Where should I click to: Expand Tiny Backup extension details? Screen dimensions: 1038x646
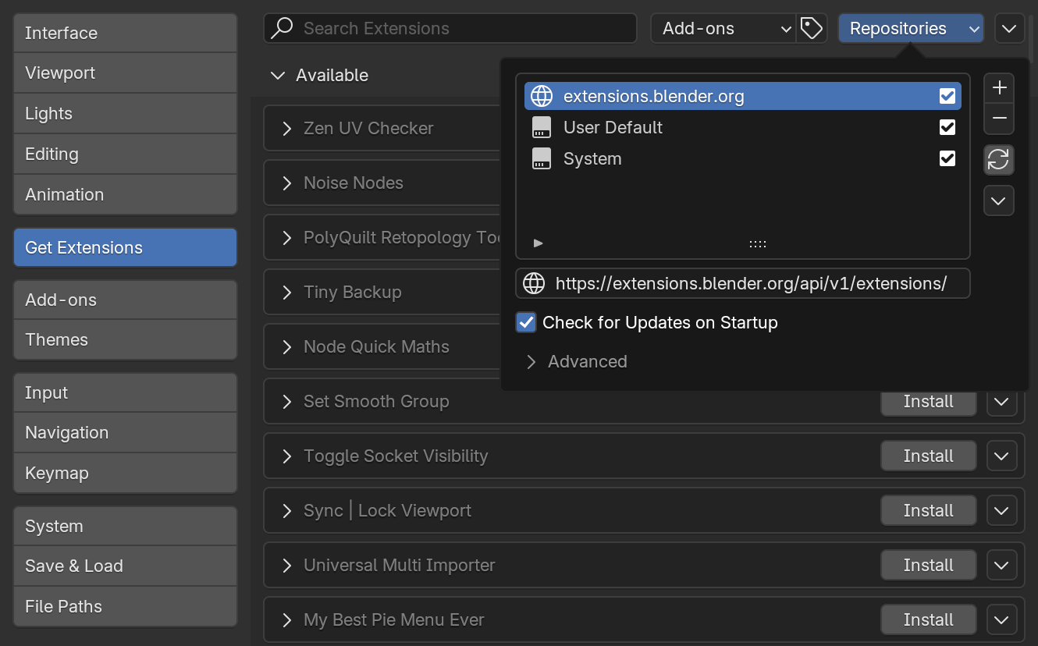[287, 292]
